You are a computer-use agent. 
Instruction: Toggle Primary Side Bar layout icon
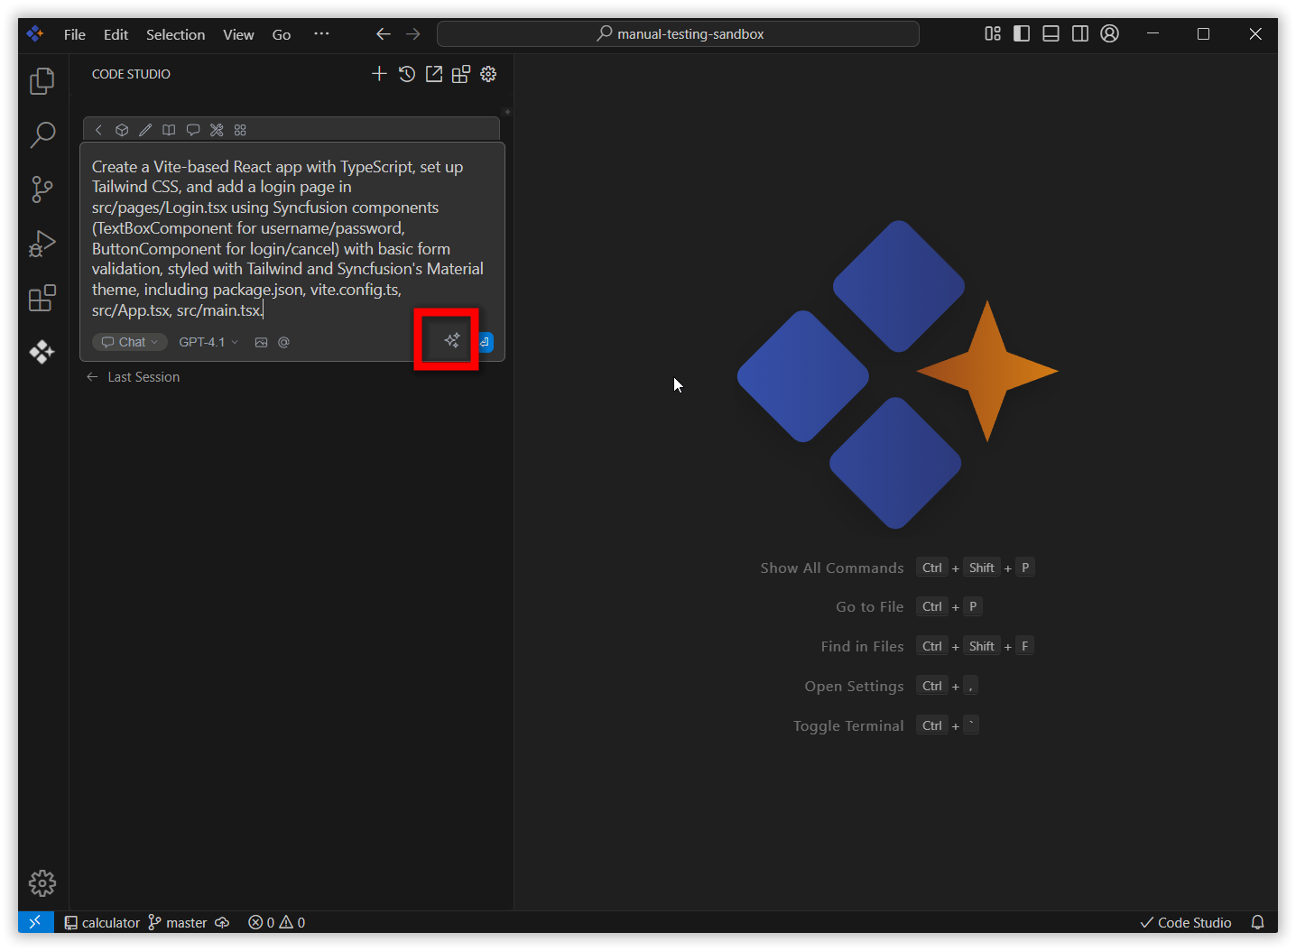point(1022,33)
